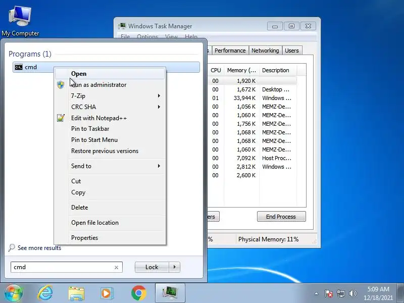Select Pin to Taskbar
This screenshot has width=404, height=303.
110,129
